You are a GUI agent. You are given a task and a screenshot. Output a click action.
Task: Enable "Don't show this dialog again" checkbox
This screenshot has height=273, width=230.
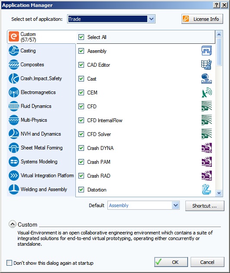(x=9, y=263)
